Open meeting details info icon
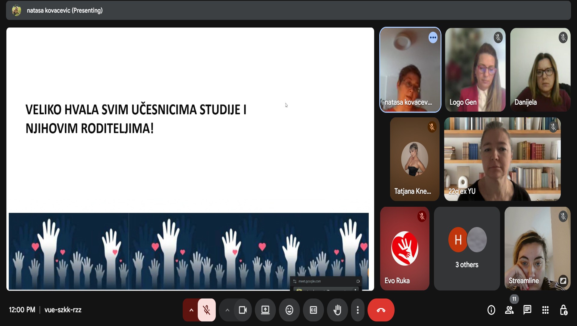 pos(491,310)
